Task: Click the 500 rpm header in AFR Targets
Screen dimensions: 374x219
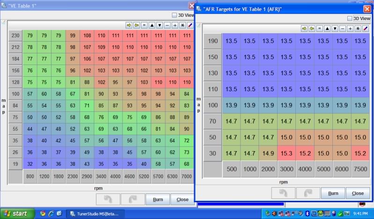Action: pos(232,169)
